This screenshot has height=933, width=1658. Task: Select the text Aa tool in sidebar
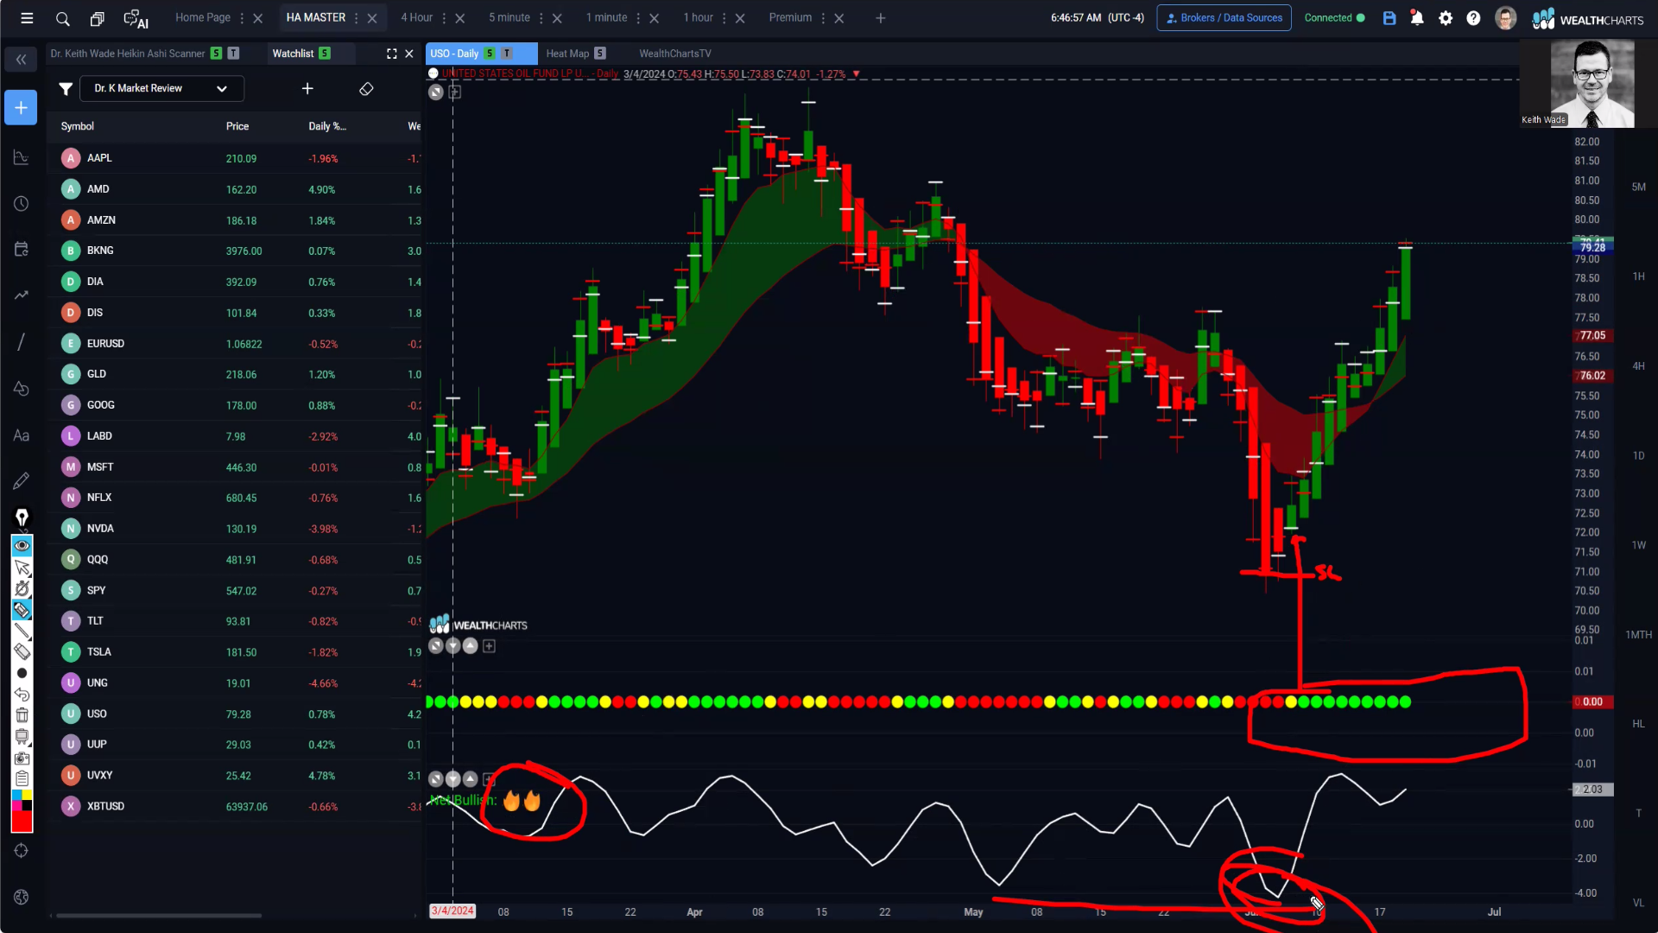22,435
